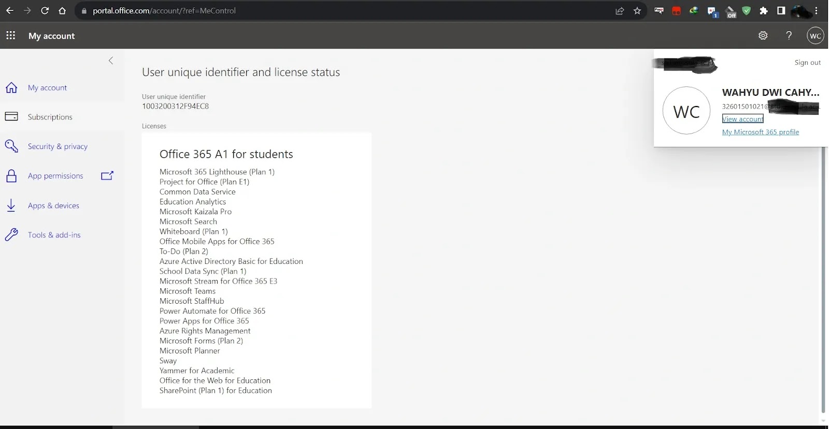This screenshot has width=829, height=429.
Task: Click Common Data Service license text
Action: coord(197,191)
